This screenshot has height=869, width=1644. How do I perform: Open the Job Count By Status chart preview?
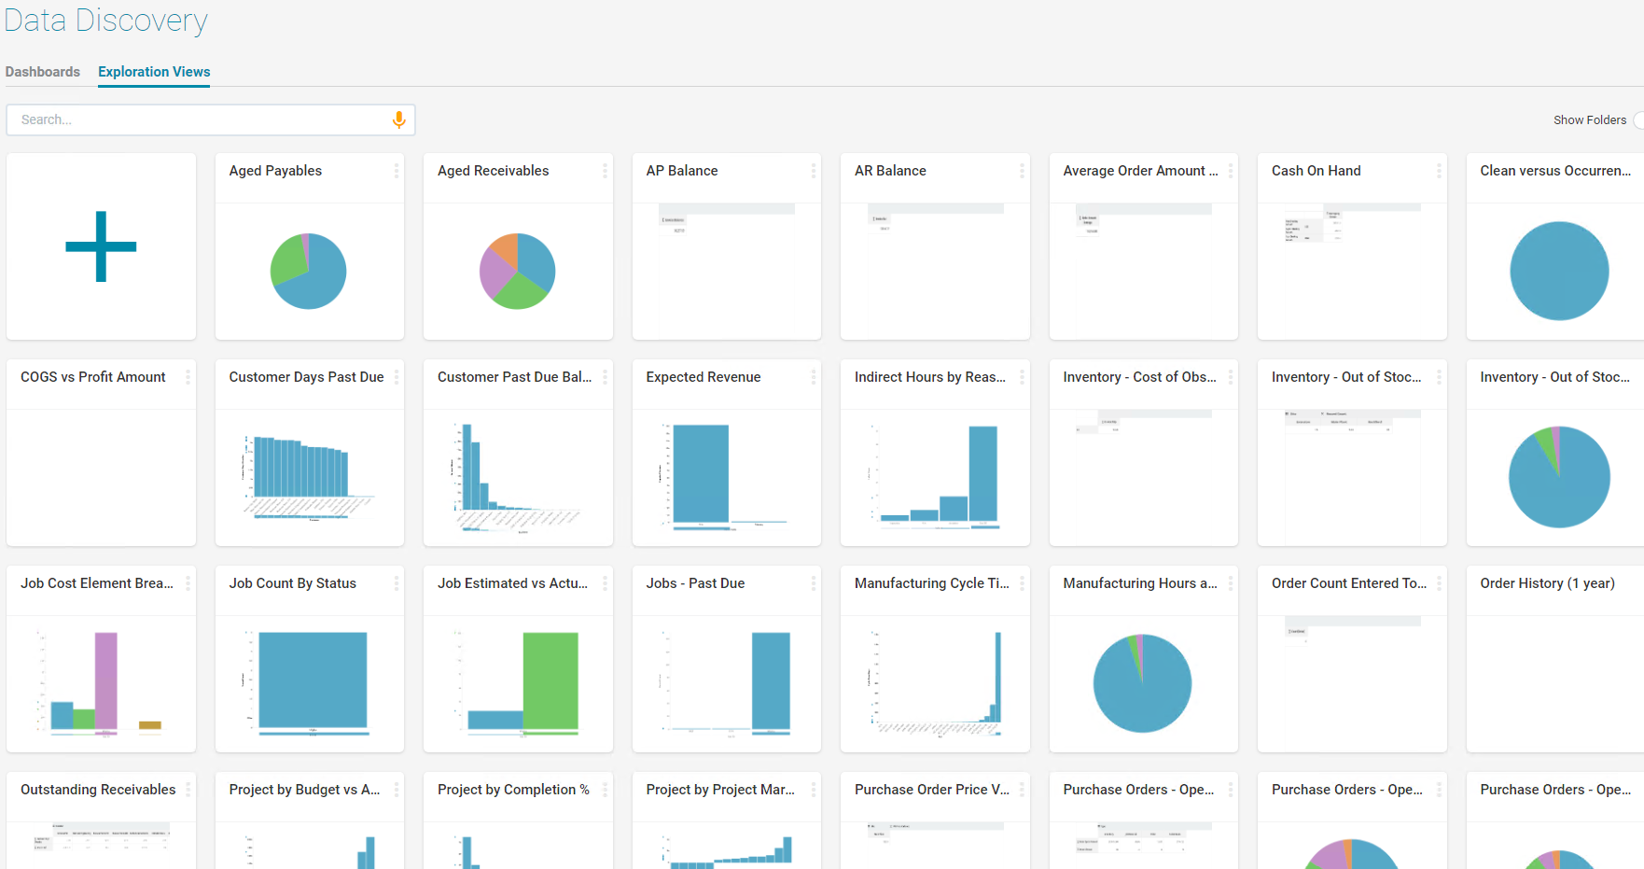point(309,683)
